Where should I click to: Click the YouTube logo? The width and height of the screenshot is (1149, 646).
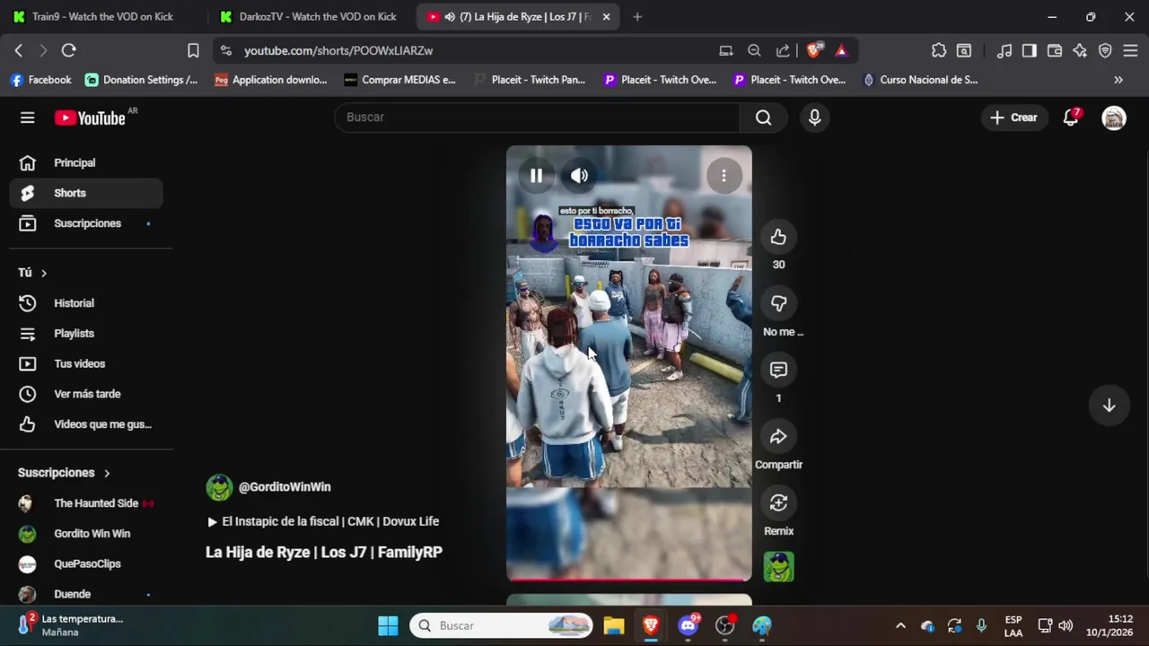coord(91,118)
